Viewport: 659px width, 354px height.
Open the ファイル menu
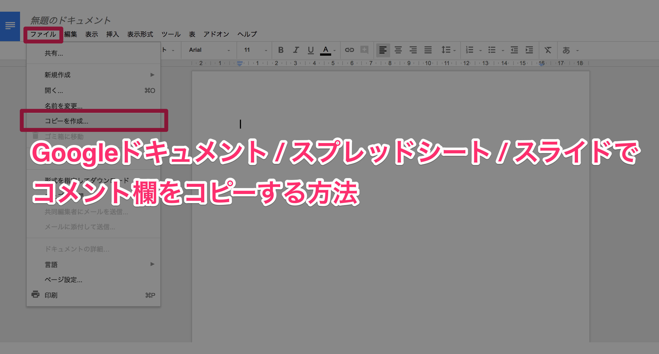click(x=43, y=34)
